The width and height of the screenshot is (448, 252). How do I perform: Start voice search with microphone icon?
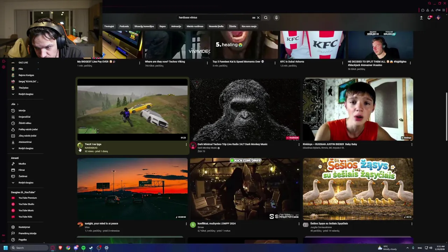click(x=276, y=17)
